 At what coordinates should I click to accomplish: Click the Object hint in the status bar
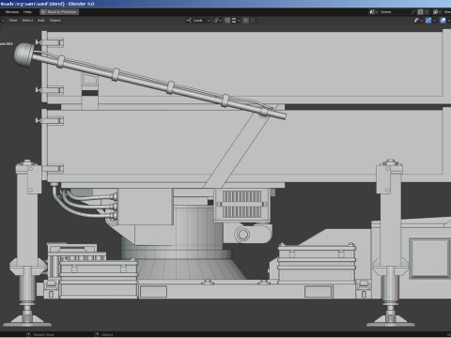[x=103, y=335]
